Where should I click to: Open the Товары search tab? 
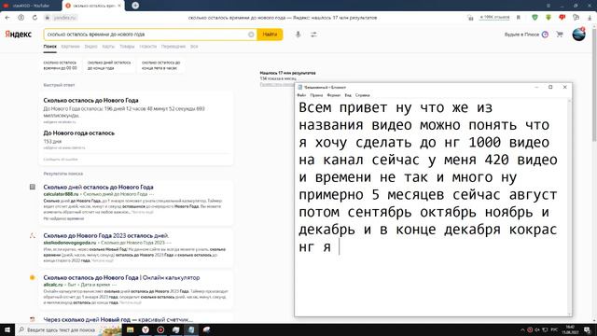click(127, 47)
